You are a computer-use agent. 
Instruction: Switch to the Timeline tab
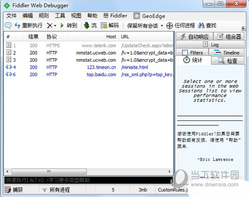coord(227,53)
